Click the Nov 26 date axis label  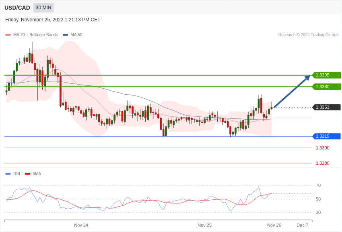(x=274, y=225)
